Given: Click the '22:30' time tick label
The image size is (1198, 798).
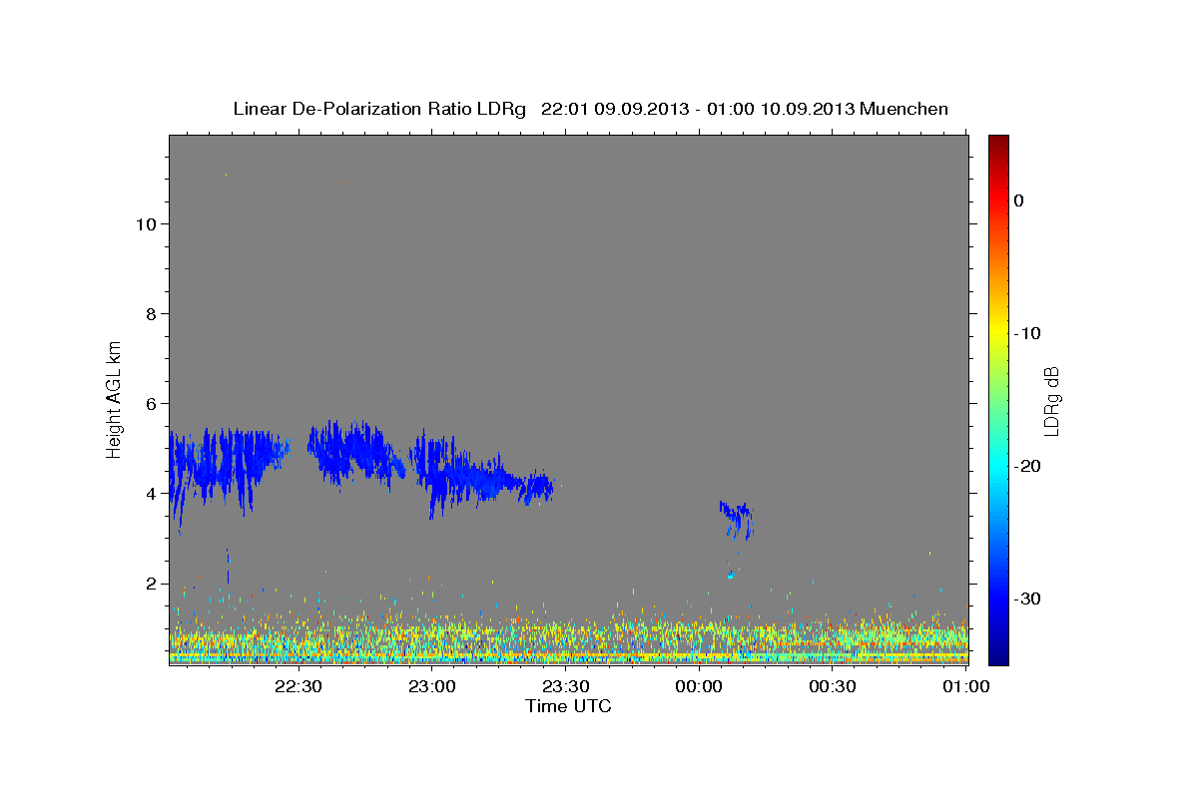Looking at the screenshot, I should pyautogui.click(x=299, y=686).
